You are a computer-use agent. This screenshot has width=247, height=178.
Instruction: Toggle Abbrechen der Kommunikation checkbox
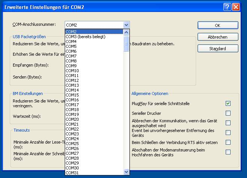[x=228, y=123]
